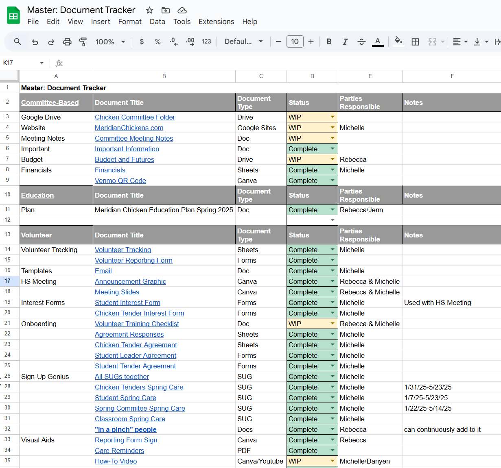The image size is (501, 468).
Task: Select column B header
Action: (x=164, y=76)
